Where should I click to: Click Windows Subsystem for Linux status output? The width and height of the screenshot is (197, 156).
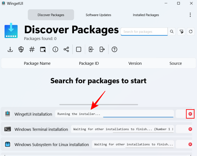click(133, 144)
